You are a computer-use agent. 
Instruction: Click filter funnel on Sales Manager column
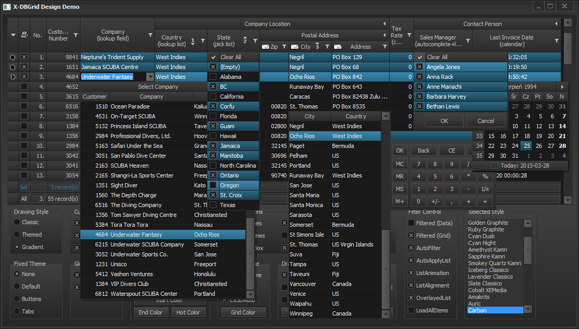click(x=467, y=40)
